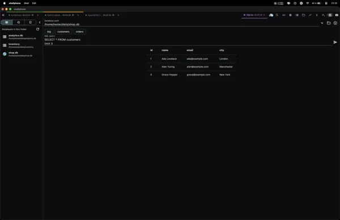
Task: Open the Apple menu
Action: point(5,3)
